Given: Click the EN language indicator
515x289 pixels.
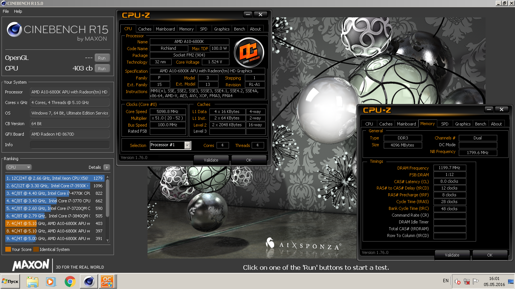Looking at the screenshot, I should point(446,281).
